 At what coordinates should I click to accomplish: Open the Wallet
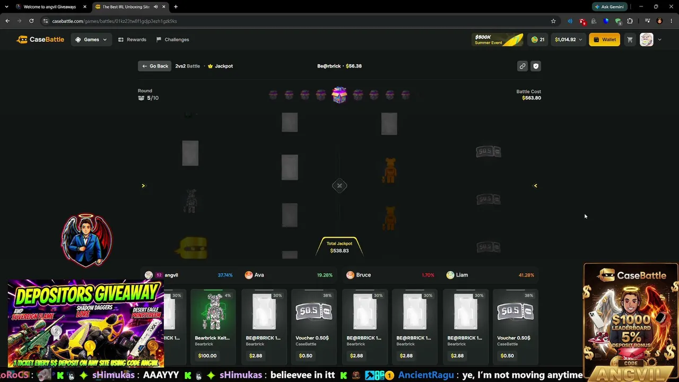pos(604,39)
